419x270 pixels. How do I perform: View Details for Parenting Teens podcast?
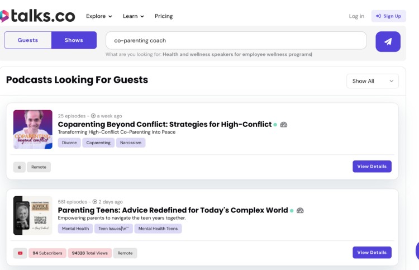tap(372, 252)
